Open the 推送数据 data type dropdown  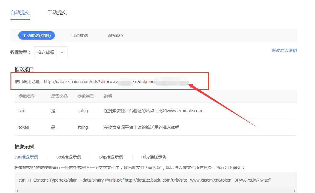point(46,52)
